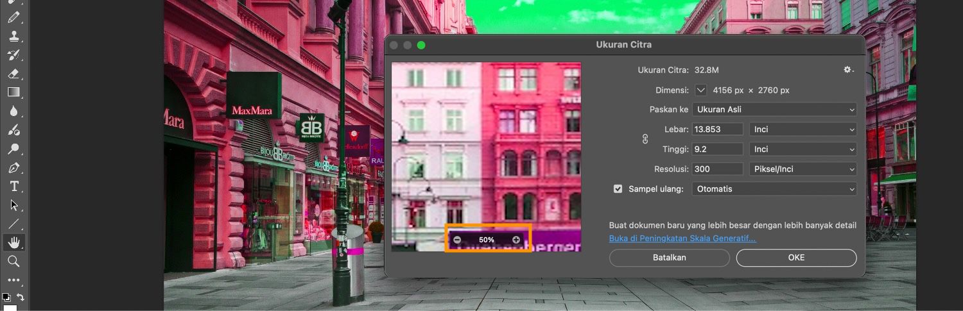Zoom in the dialog preview with plus

[516, 240]
